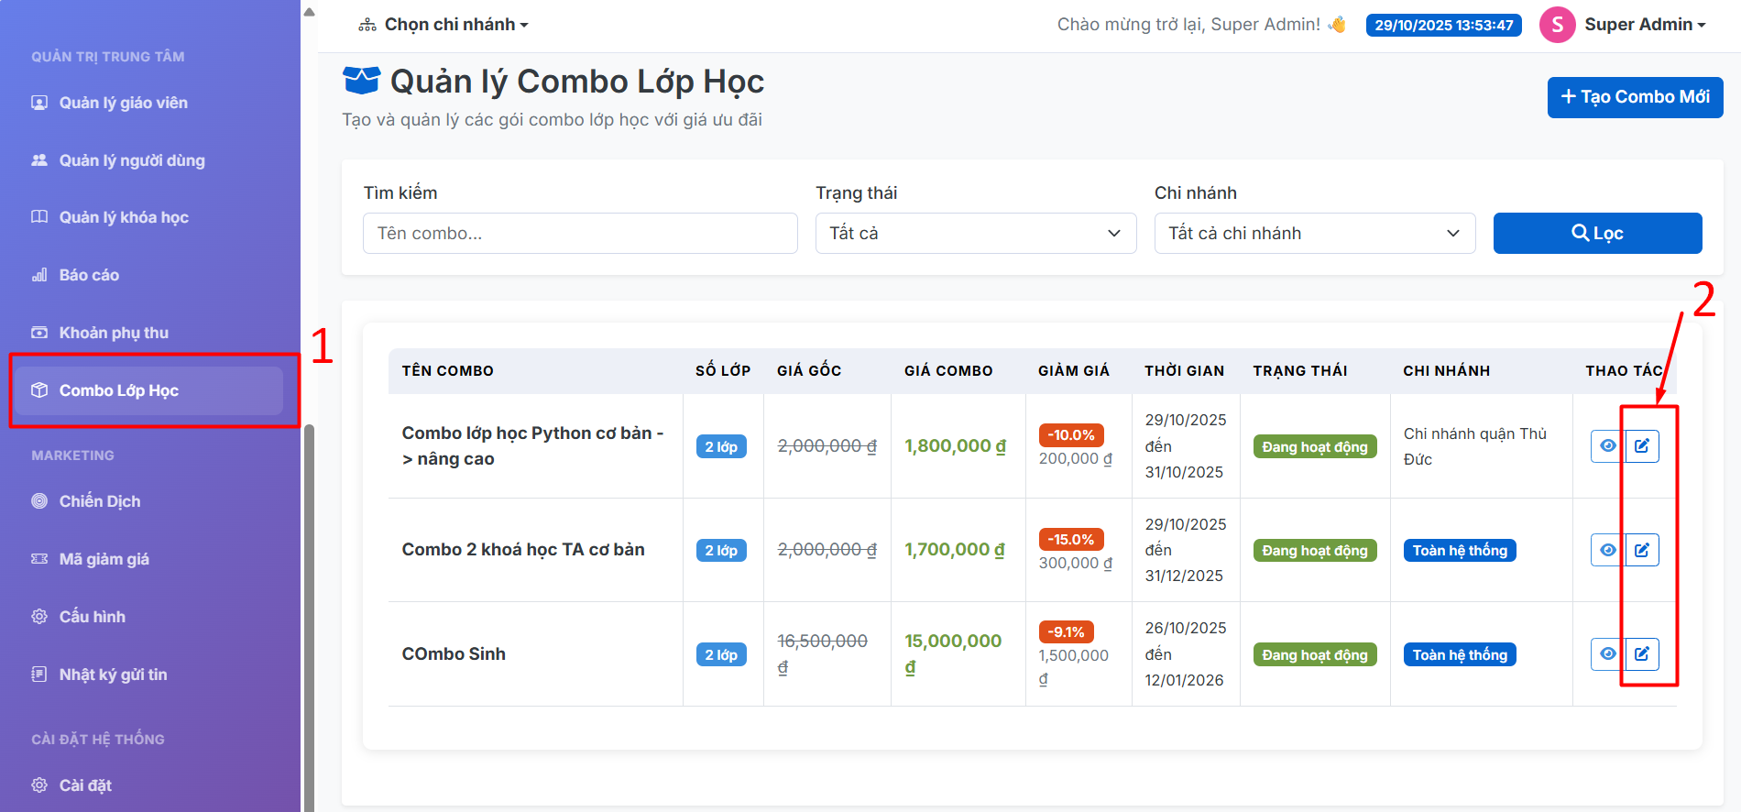View details of Python combo via eye icon

click(1607, 446)
